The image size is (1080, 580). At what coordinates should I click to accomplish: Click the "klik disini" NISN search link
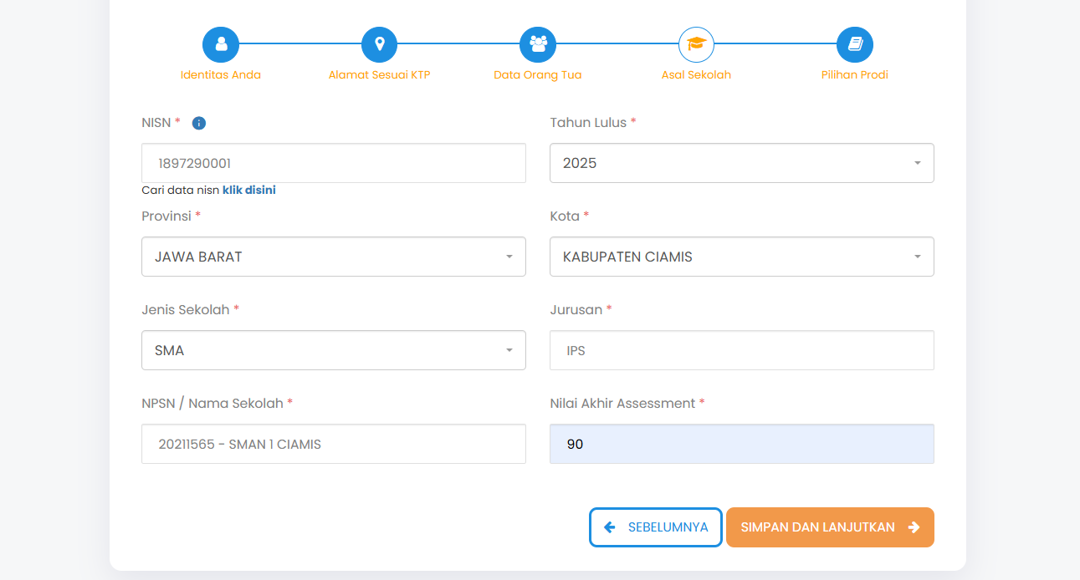tap(248, 190)
